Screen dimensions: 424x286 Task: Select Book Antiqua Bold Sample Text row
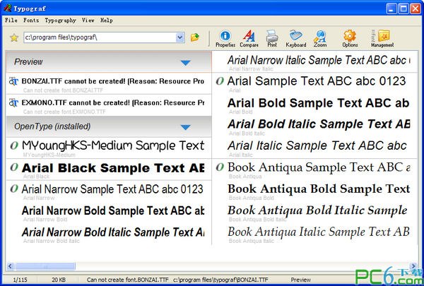(x=314, y=191)
